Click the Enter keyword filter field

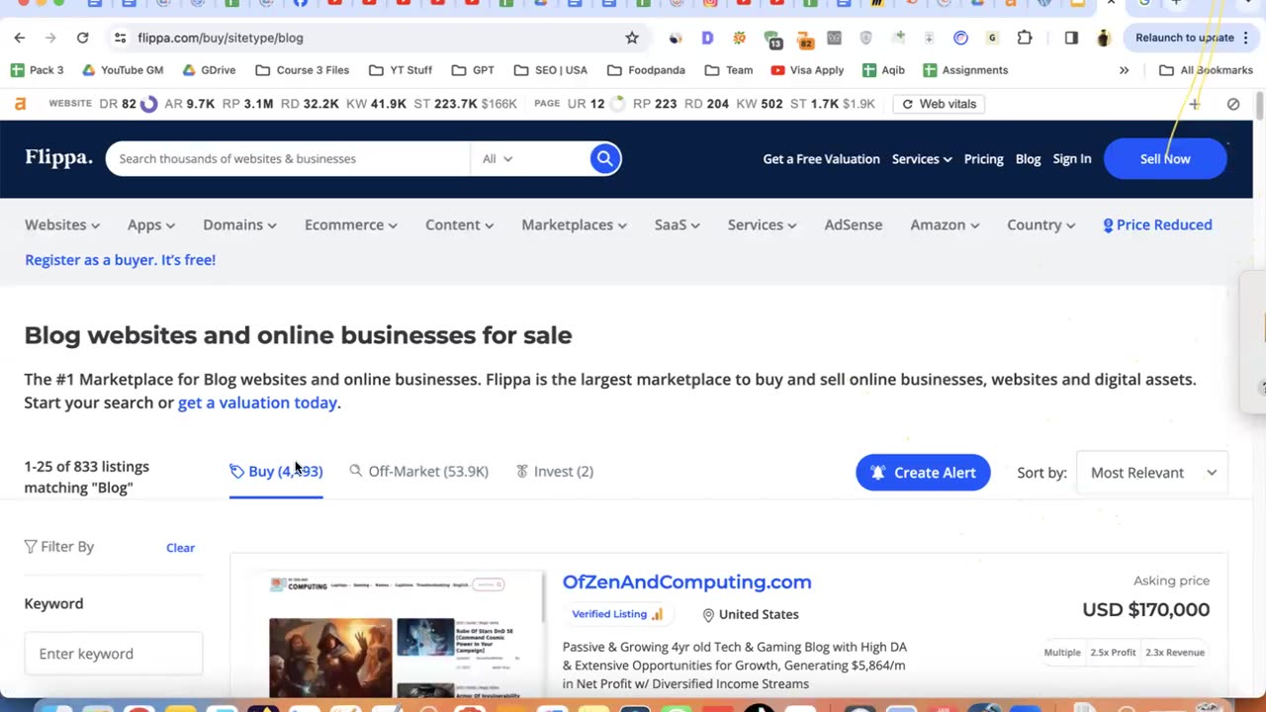click(114, 654)
